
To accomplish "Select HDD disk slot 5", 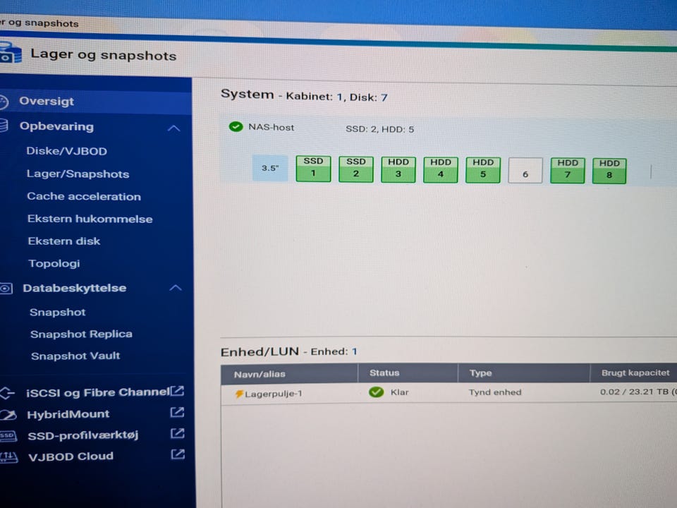I will click(482, 170).
